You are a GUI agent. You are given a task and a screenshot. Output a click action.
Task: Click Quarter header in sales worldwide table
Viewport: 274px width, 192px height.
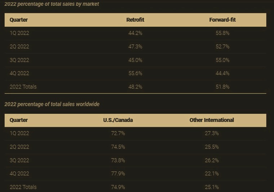pyautogui.click(x=19, y=120)
